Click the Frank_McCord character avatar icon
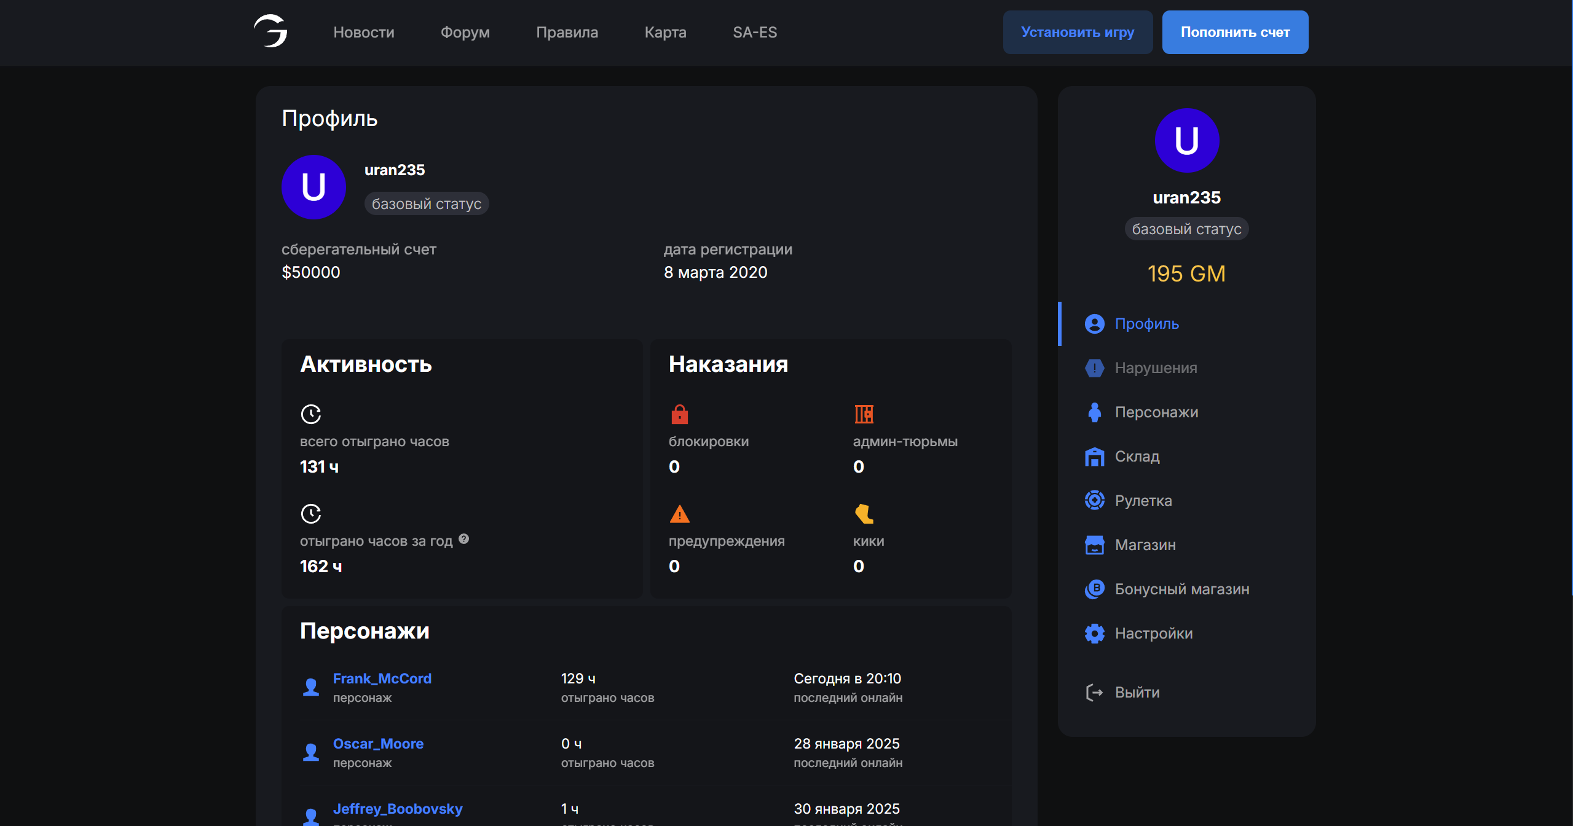 311,687
